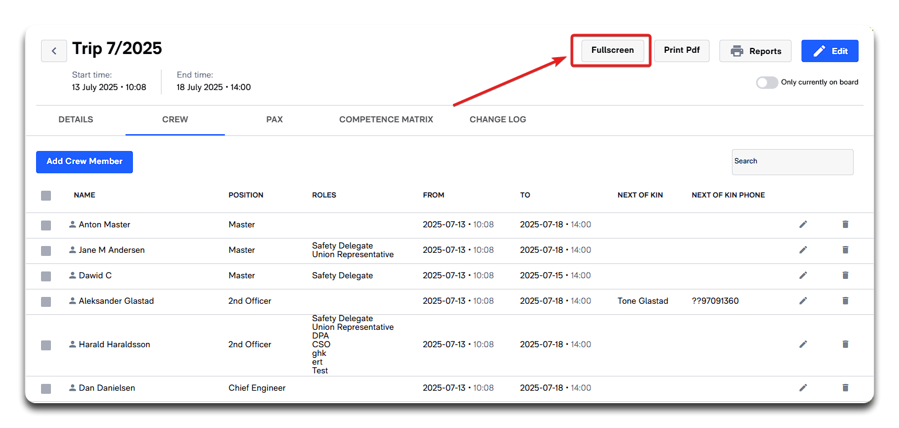Delete Jane M Andersen using trash icon

(845, 250)
